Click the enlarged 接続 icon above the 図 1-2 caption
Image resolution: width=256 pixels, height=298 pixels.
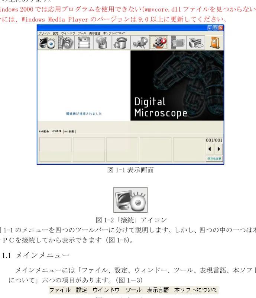[x=130, y=200]
